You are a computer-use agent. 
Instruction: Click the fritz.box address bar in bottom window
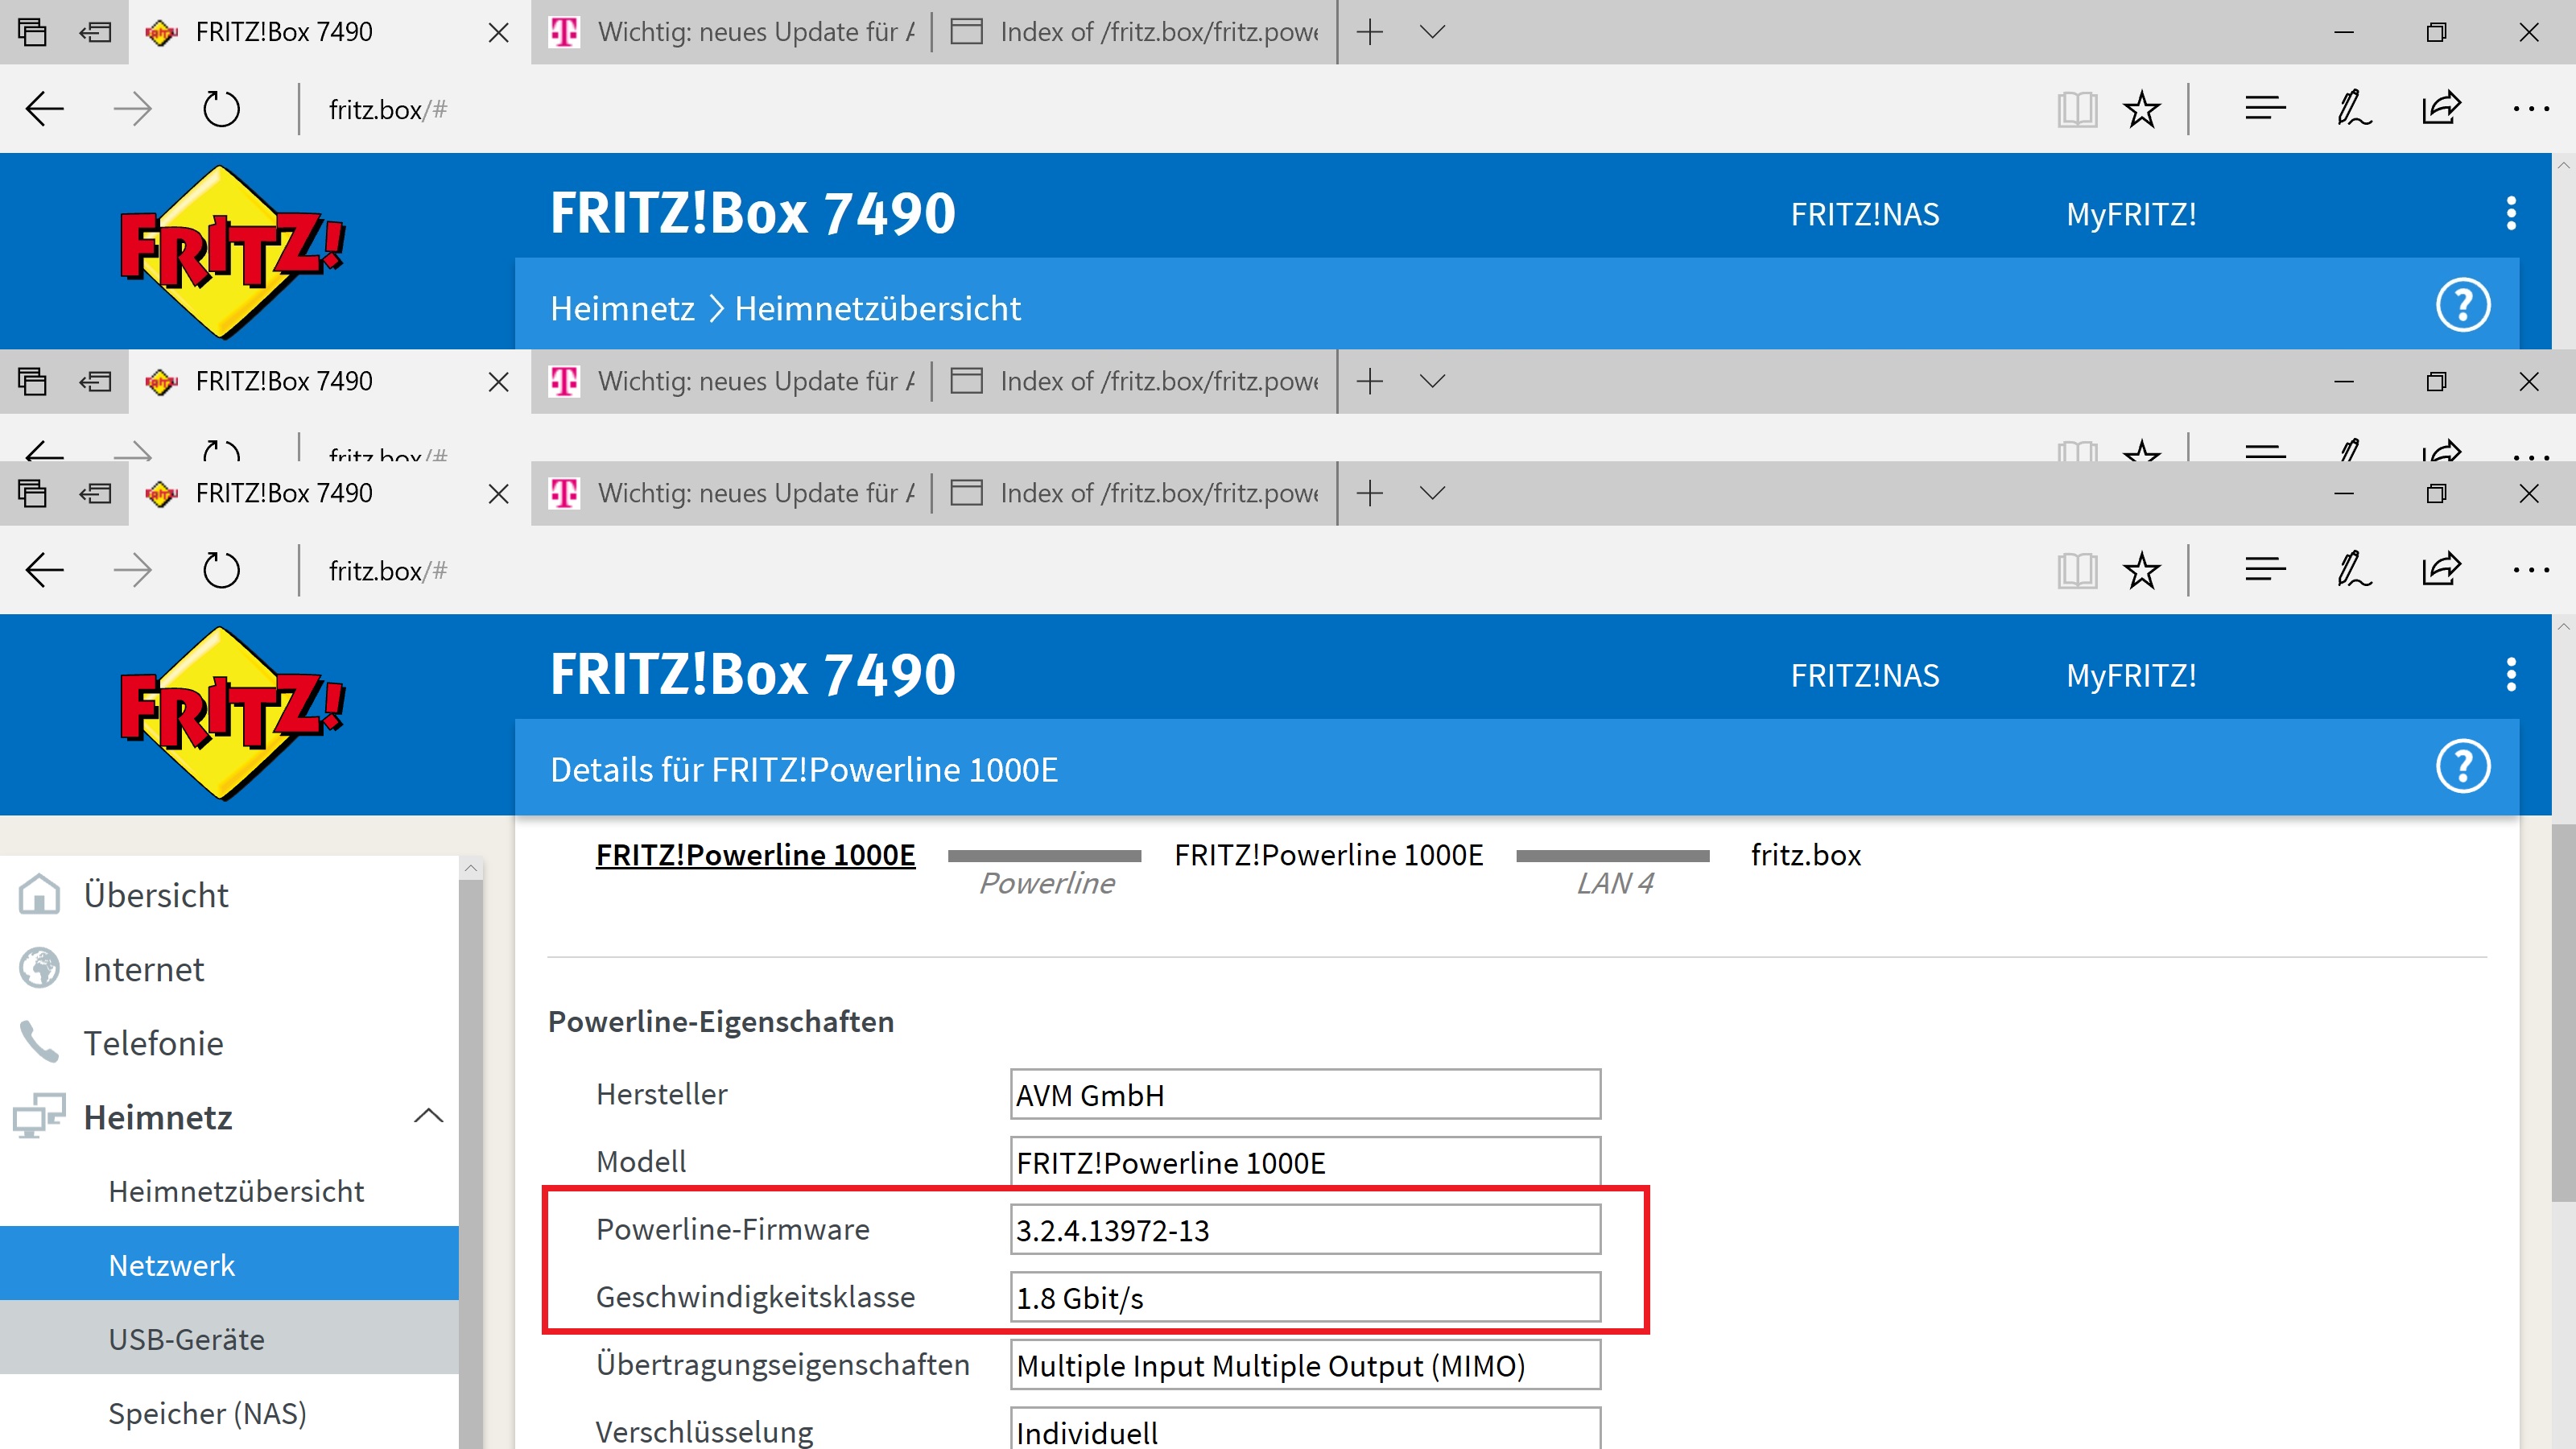[x=388, y=571]
